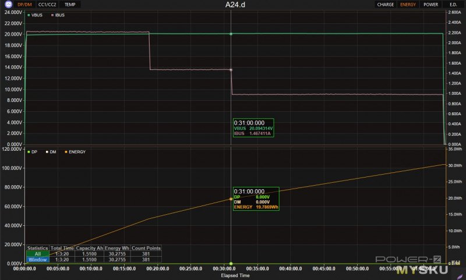The width and height of the screenshot is (466, 280).
Task: Open the E.D. tab
Action: coord(453,4)
